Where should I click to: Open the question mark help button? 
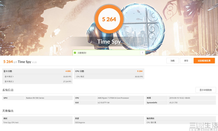[142, 53]
